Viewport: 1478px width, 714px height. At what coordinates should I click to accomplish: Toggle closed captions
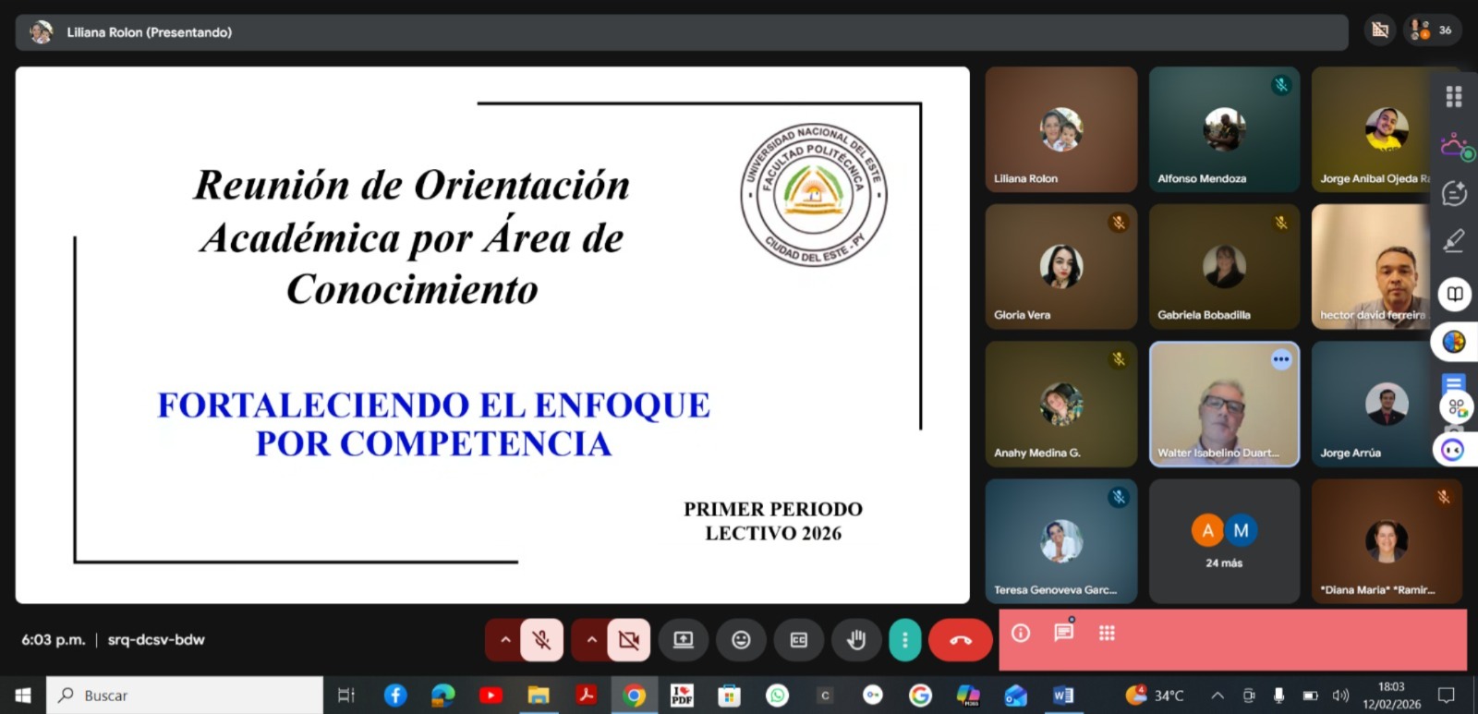tap(799, 640)
